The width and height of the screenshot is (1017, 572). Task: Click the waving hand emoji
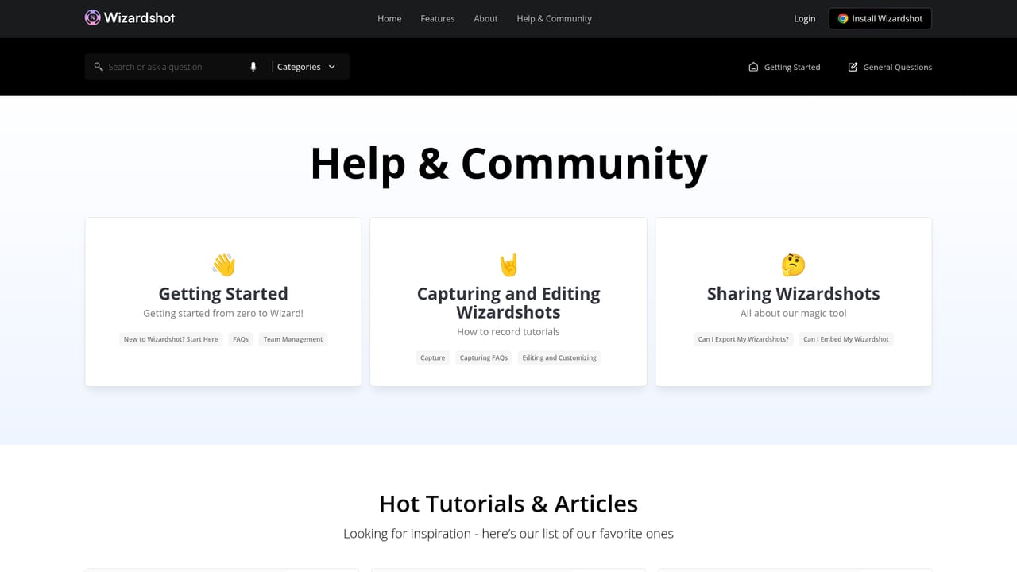pyautogui.click(x=223, y=265)
